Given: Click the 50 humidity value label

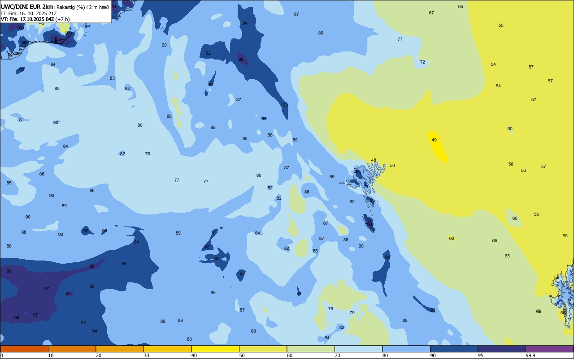Looking at the screenshot, I should [x=392, y=166].
